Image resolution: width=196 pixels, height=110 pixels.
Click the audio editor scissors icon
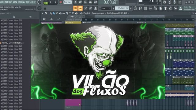170,2
